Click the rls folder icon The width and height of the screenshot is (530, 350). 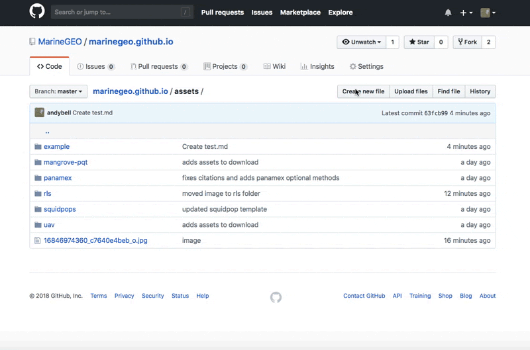pos(38,193)
